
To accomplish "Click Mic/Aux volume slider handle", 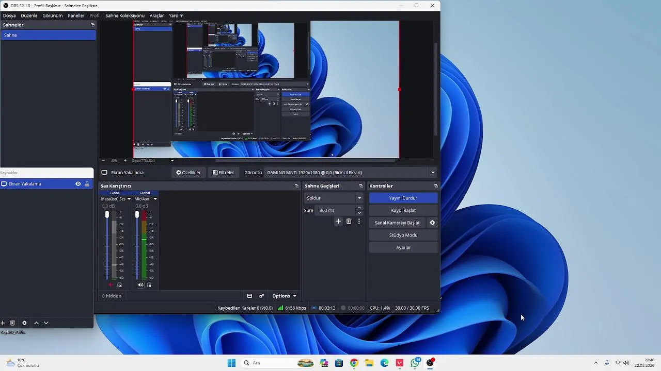I will (137, 214).
